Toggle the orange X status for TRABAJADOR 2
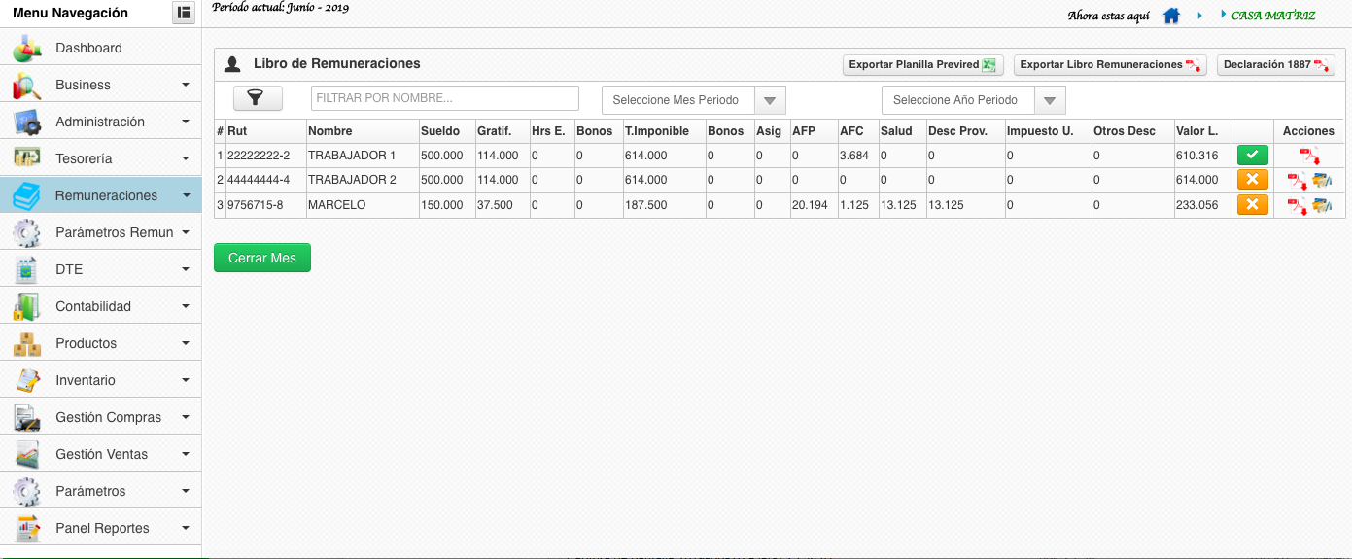 (x=1252, y=180)
